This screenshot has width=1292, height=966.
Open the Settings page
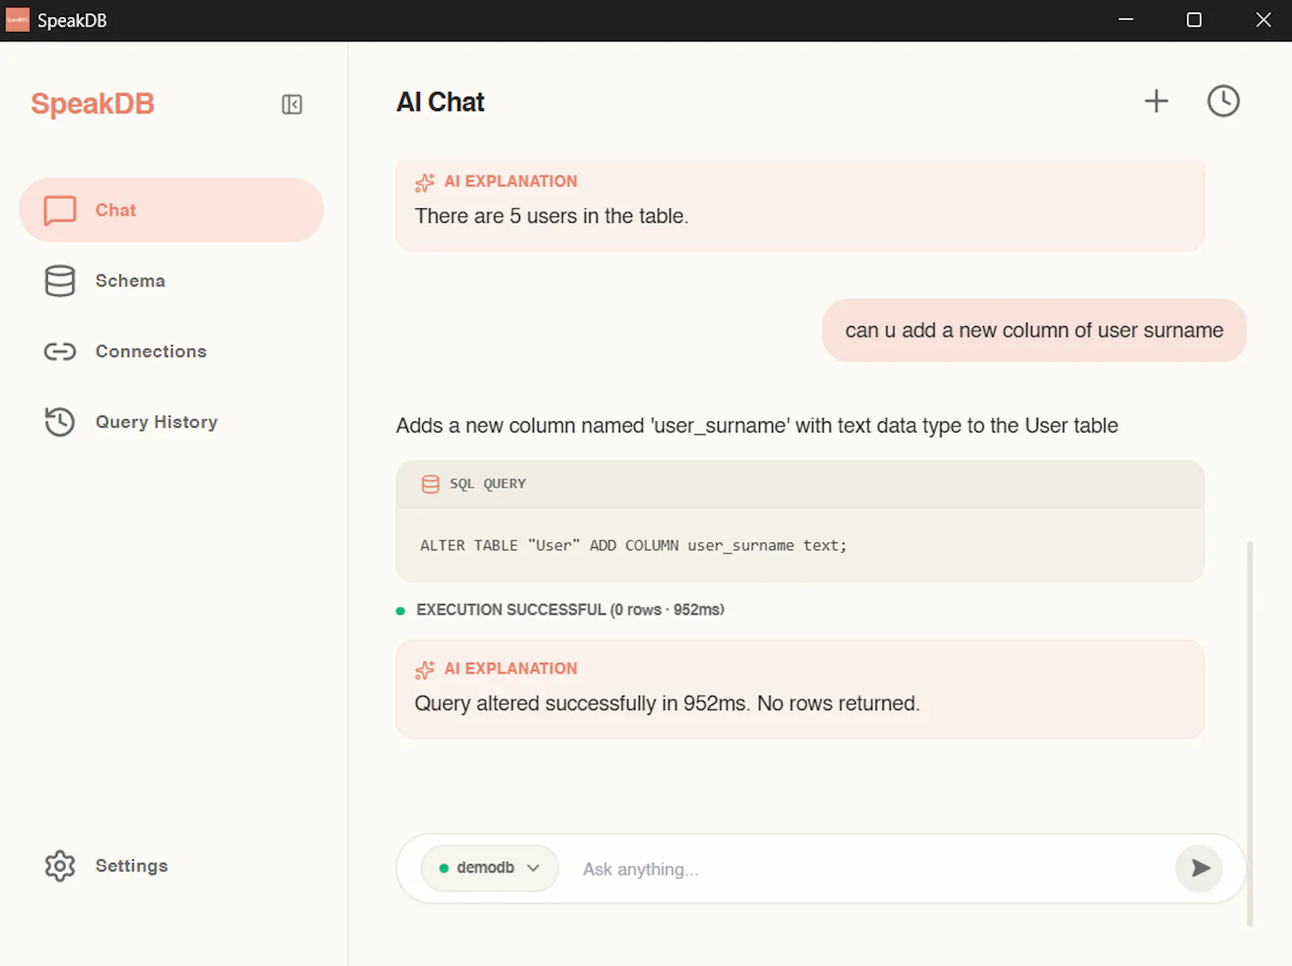pos(171,866)
